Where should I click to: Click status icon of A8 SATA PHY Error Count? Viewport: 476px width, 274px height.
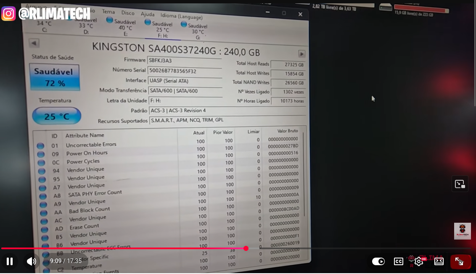click(43, 196)
